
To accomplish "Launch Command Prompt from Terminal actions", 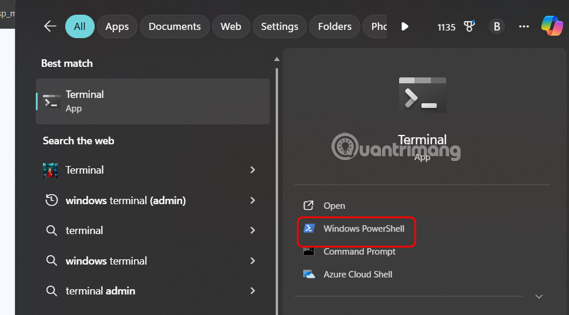I will click(360, 252).
